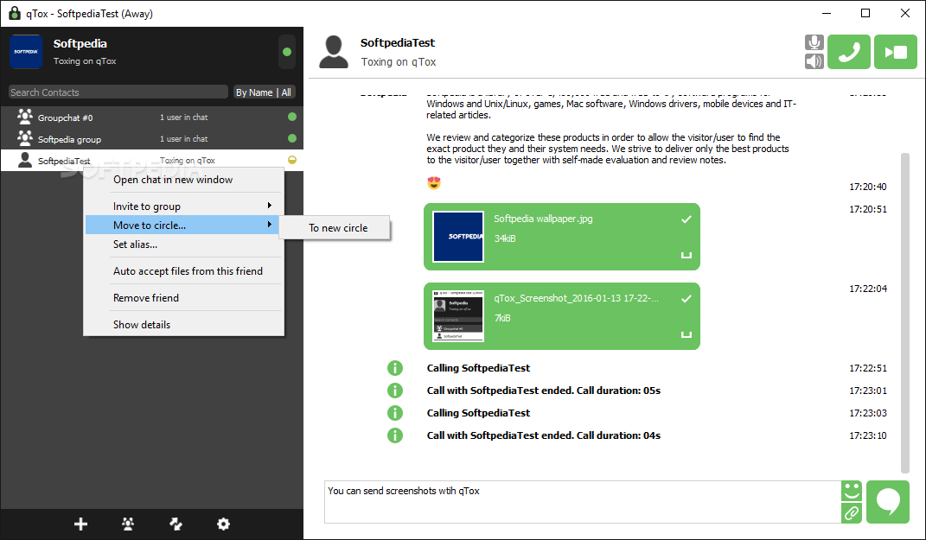
Task: Click the SoftpediaTest contact avatar in the chat header
Action: [334, 52]
